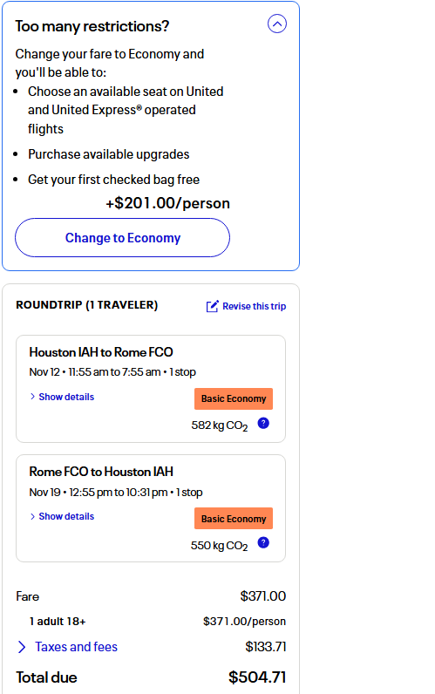Expand the Taxes and fees chevron
This screenshot has height=694, width=435.
(x=22, y=647)
